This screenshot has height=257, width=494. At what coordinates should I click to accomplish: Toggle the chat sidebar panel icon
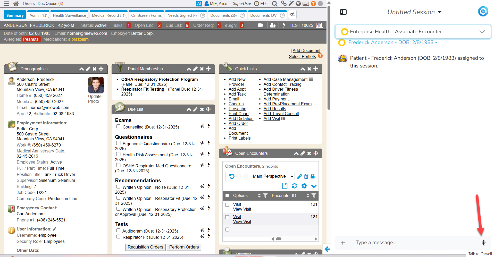coord(343,12)
